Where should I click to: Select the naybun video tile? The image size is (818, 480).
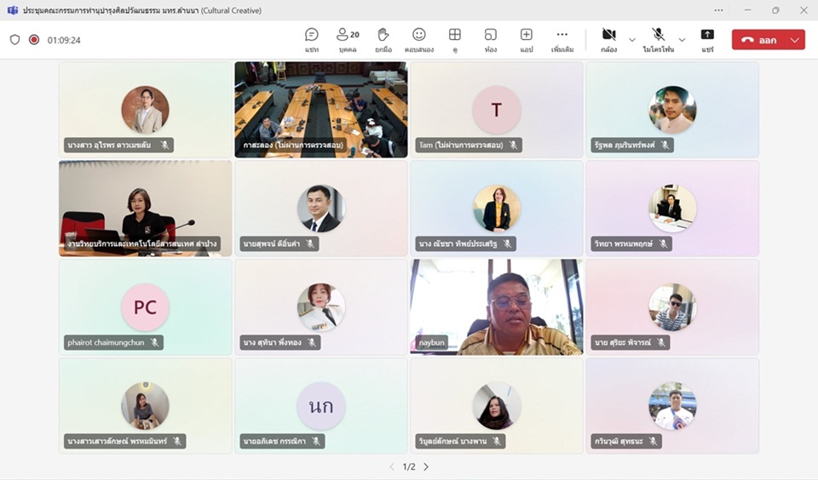[497, 306]
